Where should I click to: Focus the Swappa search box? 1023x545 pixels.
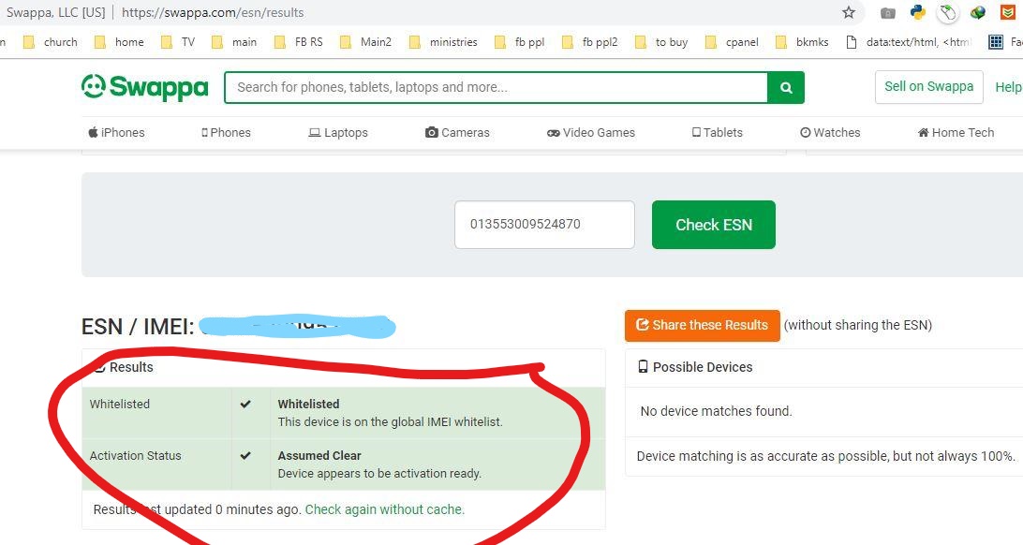tap(496, 88)
